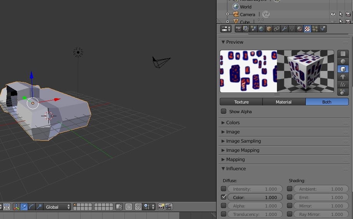Image resolution: width=353 pixels, height=219 pixels.
Task: Enable the Show Alpha checkbox
Action: tap(224, 112)
